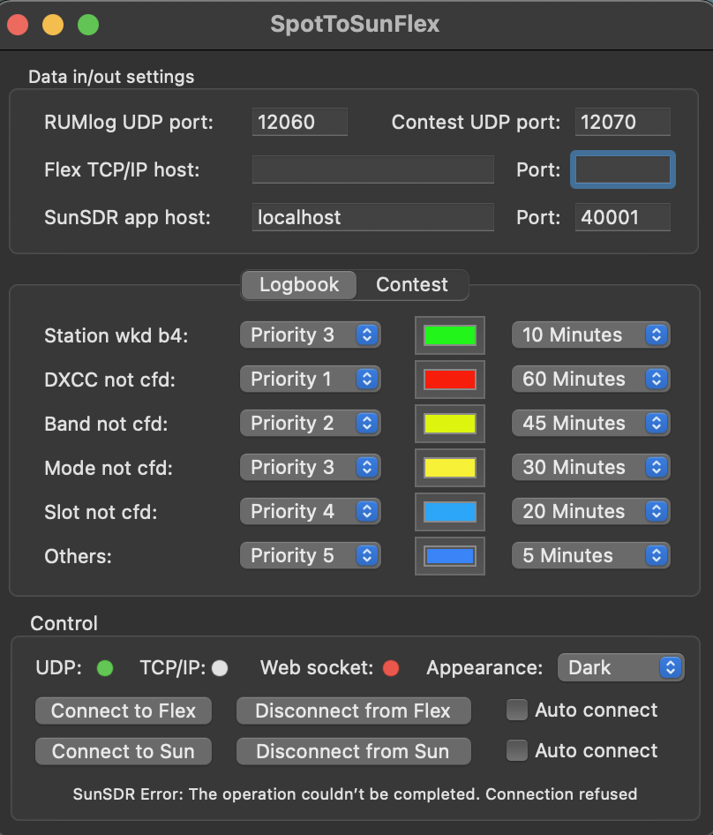
Task: Select the Logbook tab
Action: [299, 285]
